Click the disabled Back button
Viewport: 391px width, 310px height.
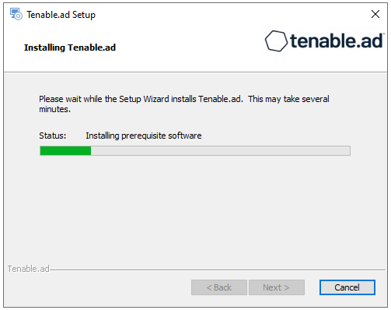point(219,287)
